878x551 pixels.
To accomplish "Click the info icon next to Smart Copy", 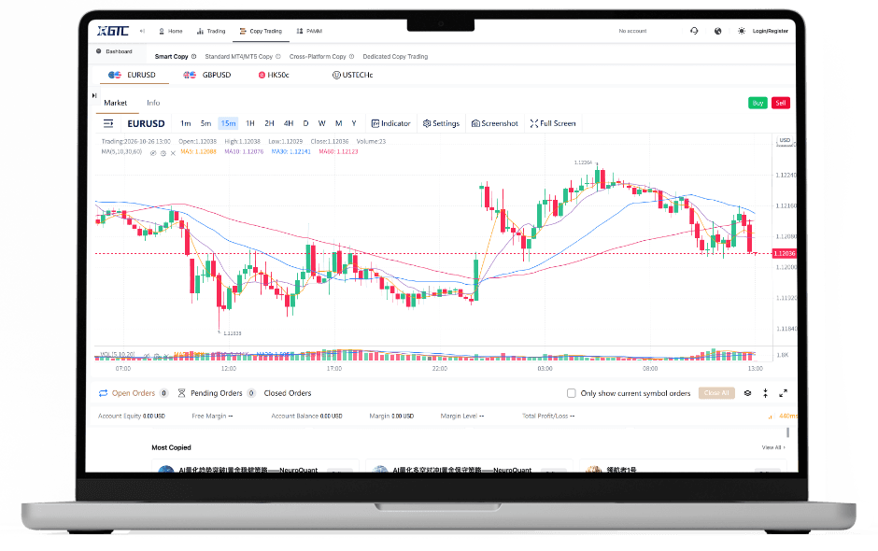I will (193, 57).
